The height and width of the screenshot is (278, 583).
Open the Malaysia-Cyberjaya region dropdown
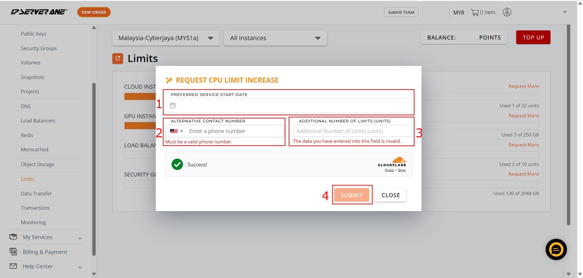click(x=165, y=38)
